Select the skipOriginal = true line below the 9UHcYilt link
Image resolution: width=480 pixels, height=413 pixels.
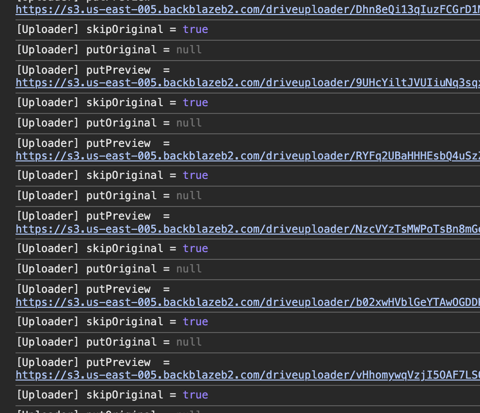[112, 103]
